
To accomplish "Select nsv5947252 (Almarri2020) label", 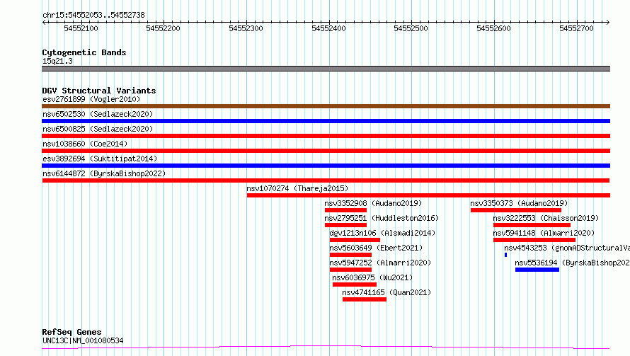I will coord(380,263).
